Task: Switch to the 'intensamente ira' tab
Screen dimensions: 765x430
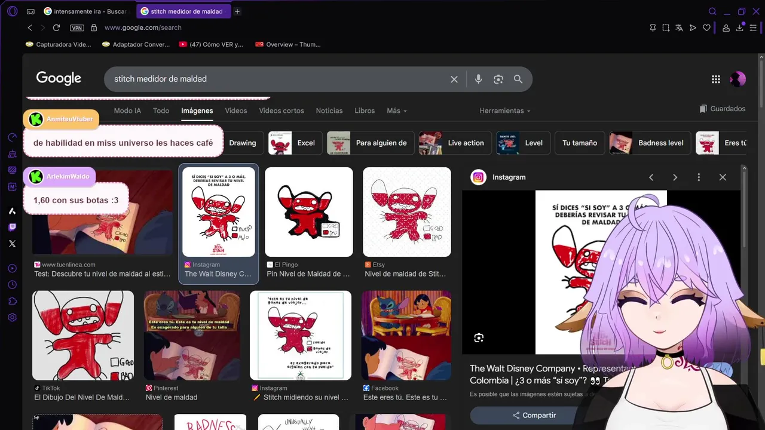Action: [87, 11]
